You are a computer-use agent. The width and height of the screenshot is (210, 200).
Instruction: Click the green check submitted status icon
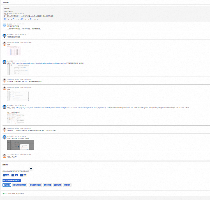(x=3, y=194)
